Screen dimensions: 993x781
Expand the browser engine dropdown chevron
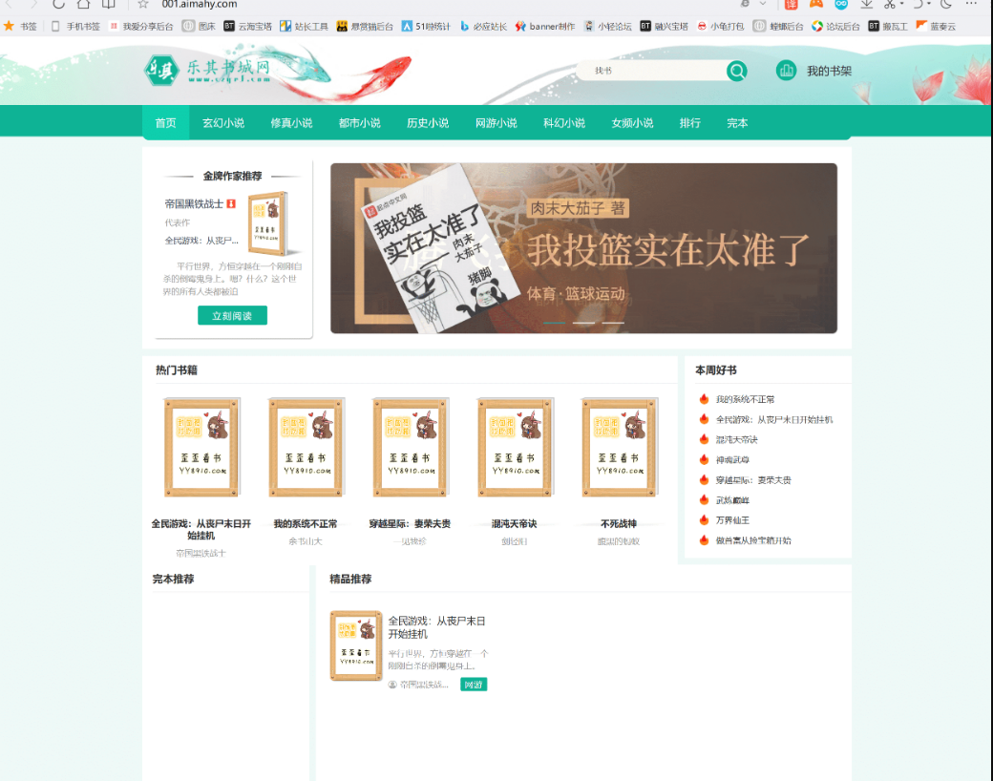pyautogui.click(x=763, y=4)
